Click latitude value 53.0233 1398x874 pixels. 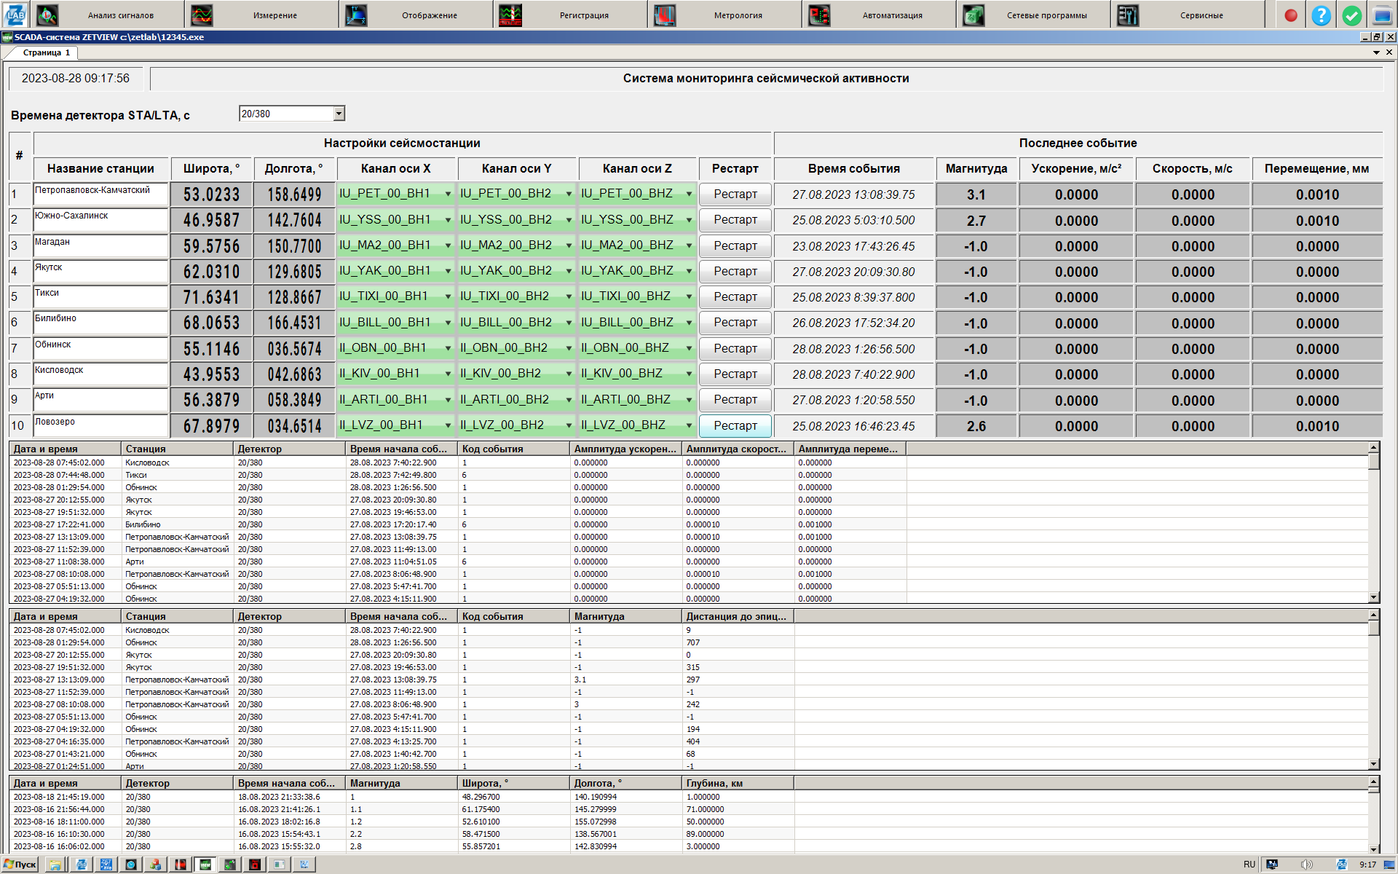(x=211, y=194)
